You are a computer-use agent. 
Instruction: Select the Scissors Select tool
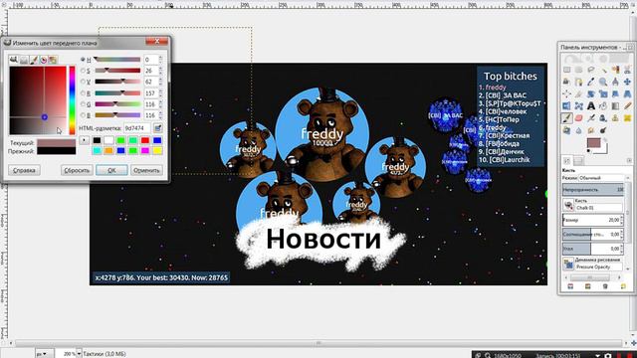(628, 70)
